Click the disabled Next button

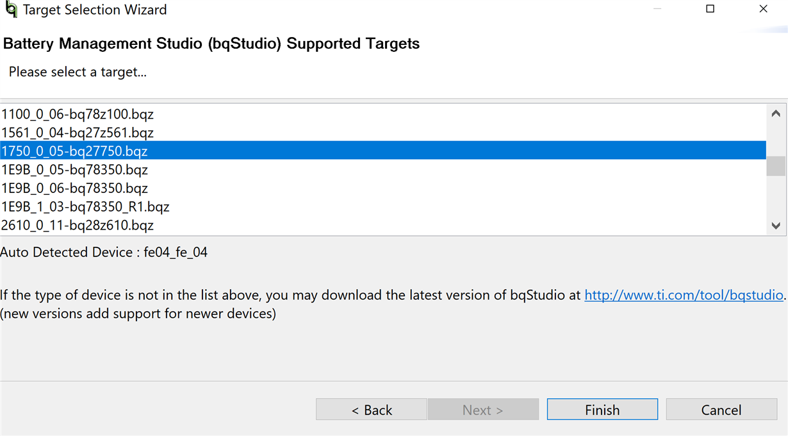483,410
